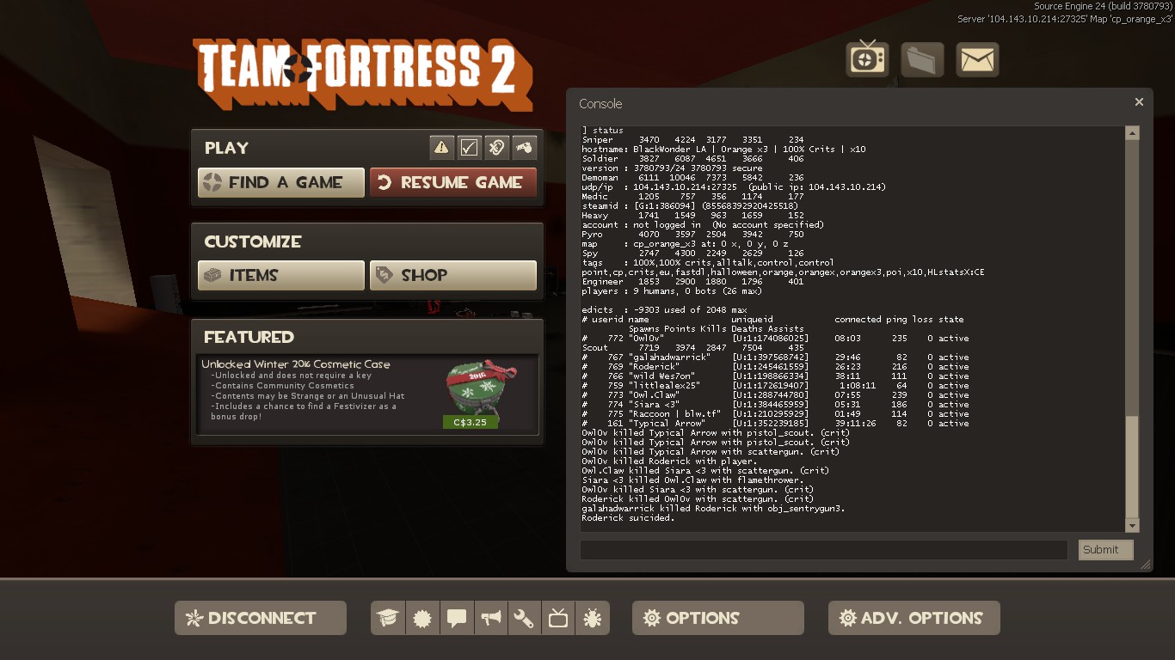Open the Options button

click(718, 618)
